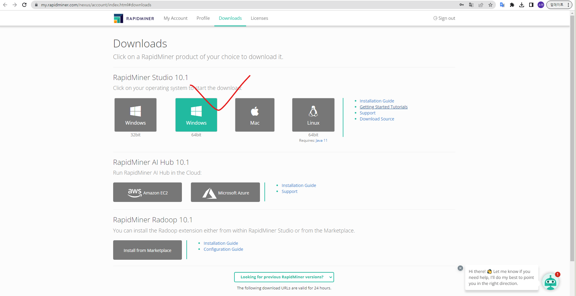Screen dimensions: 576x296
Task: Download Windows 32bit RapidMiner Studio
Action: [135, 115]
